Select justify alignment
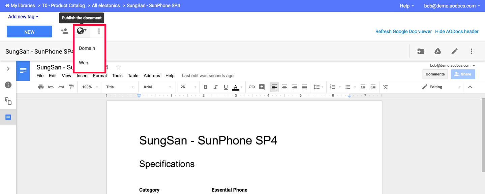Viewport: 485px width, 194px height. (305, 87)
